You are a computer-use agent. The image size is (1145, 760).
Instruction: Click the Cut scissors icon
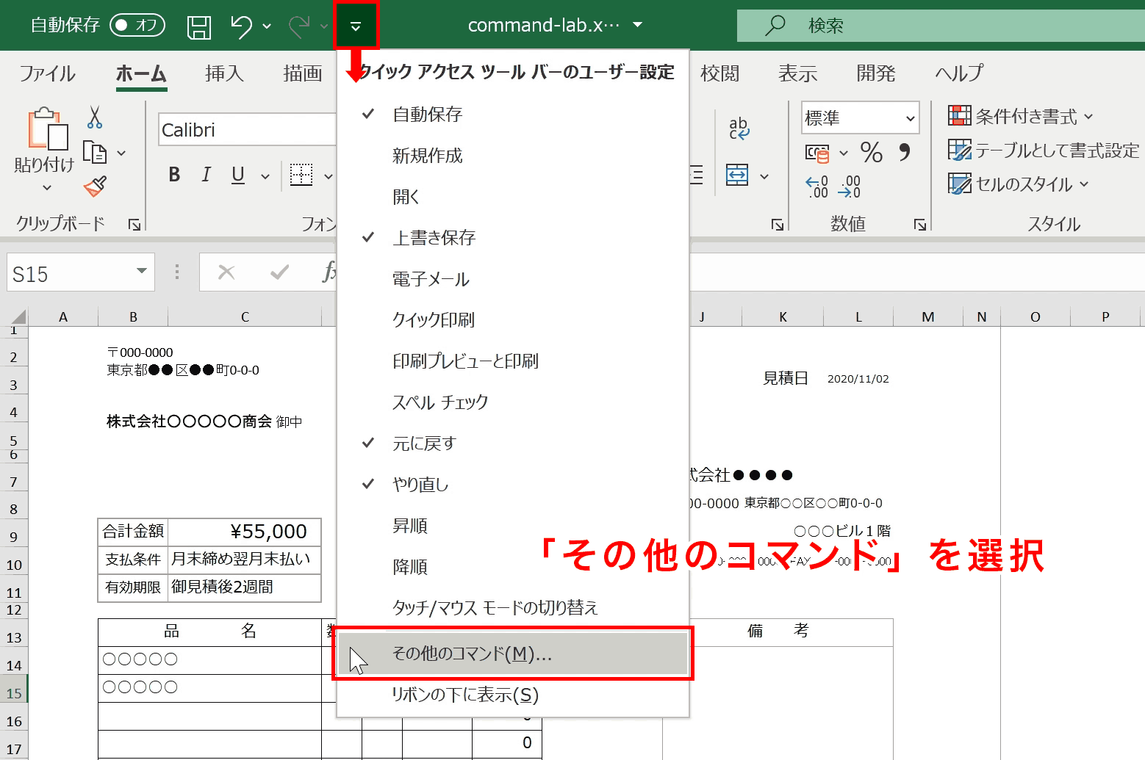pos(95,117)
